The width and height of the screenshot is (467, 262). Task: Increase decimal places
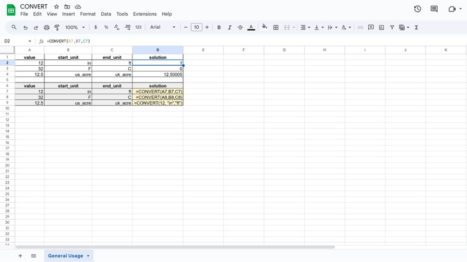pos(128,27)
